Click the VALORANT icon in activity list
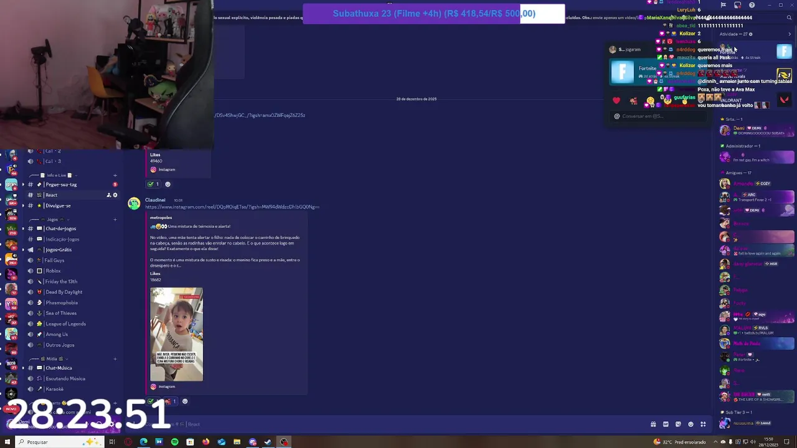This screenshot has height=448, width=797. pos(784,100)
